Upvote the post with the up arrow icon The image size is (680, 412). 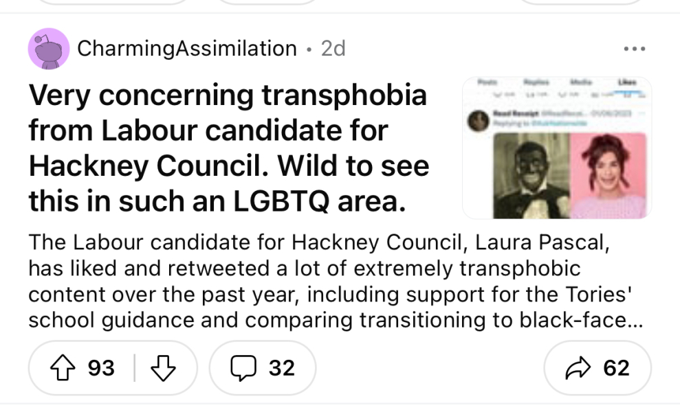[63, 368]
